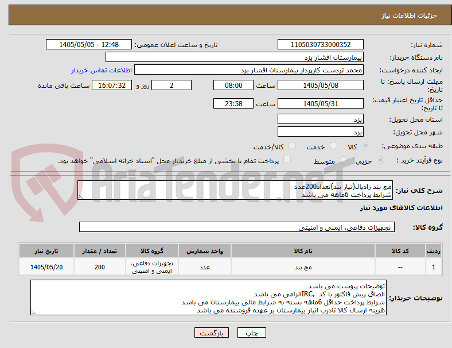Click the price validity date 1405/05/31
Screen dimensions: 452x348
(x=321, y=103)
